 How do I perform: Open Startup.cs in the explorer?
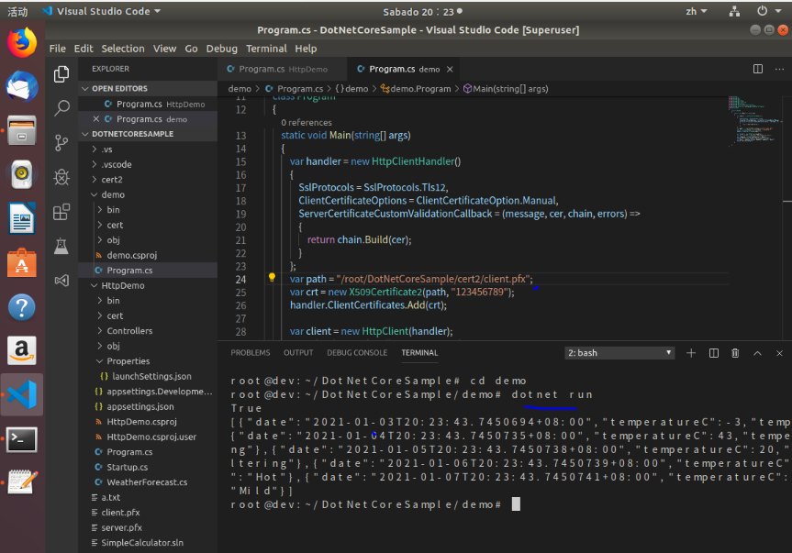coord(148,467)
